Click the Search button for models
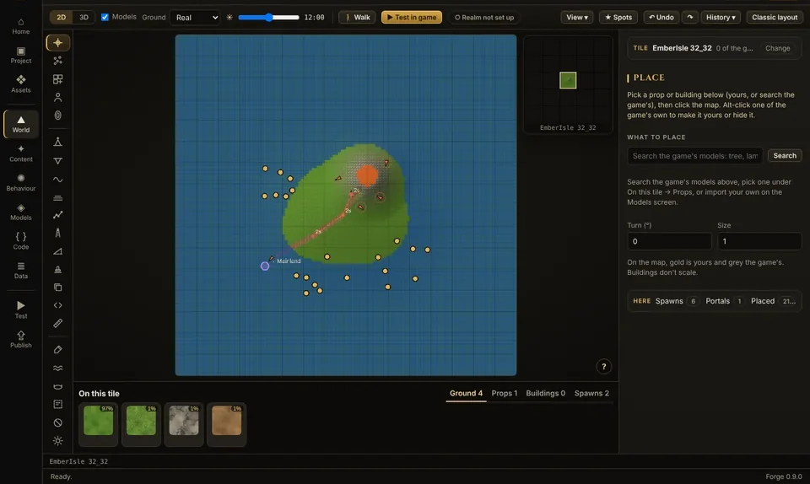Screen dimensions: 810x484 click(x=784, y=155)
